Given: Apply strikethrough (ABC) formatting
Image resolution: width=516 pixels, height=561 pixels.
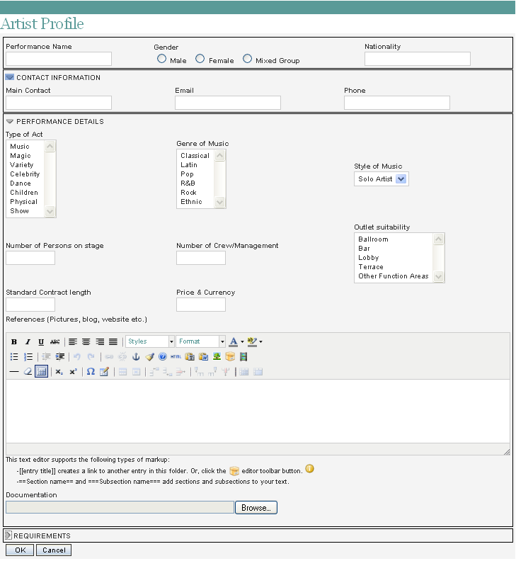Looking at the screenshot, I should (55, 341).
